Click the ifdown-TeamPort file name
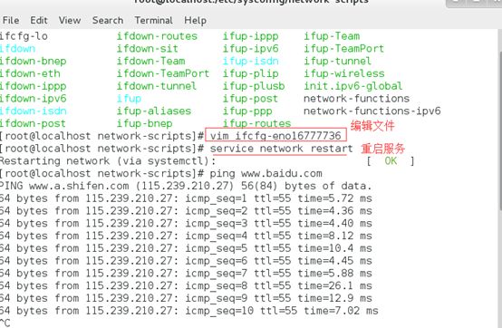 click(x=162, y=73)
